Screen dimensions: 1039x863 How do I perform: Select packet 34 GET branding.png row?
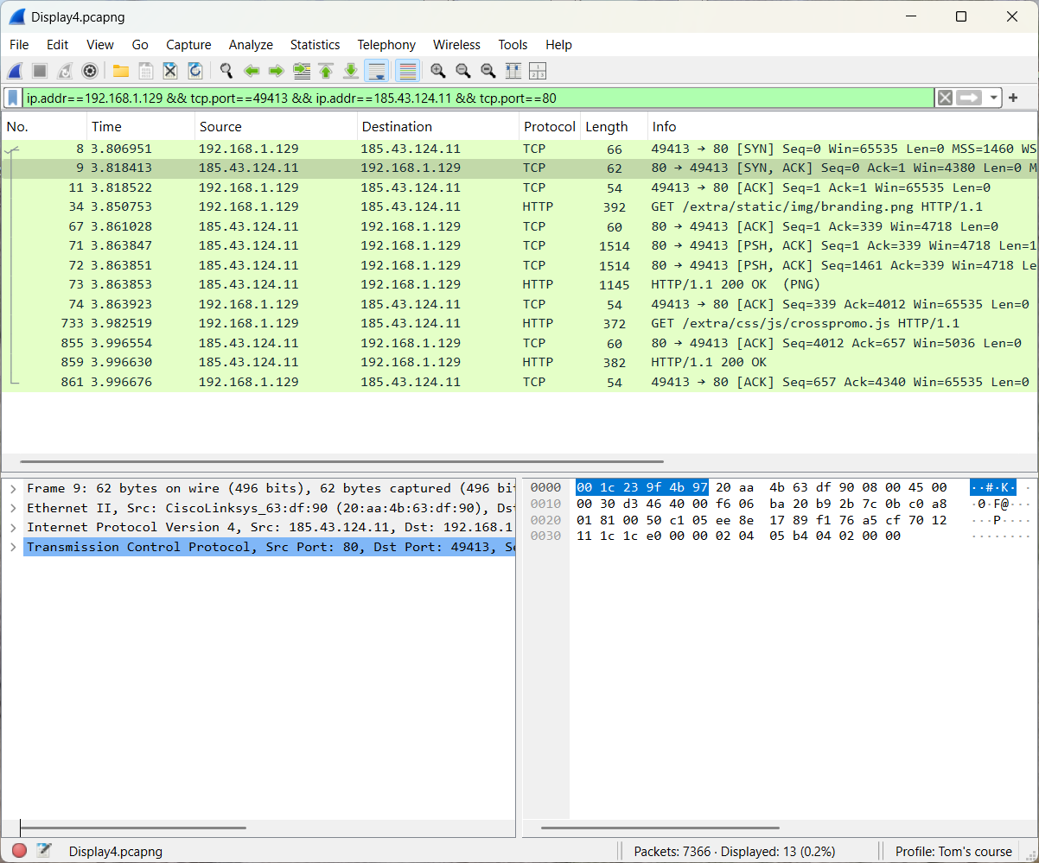point(519,207)
